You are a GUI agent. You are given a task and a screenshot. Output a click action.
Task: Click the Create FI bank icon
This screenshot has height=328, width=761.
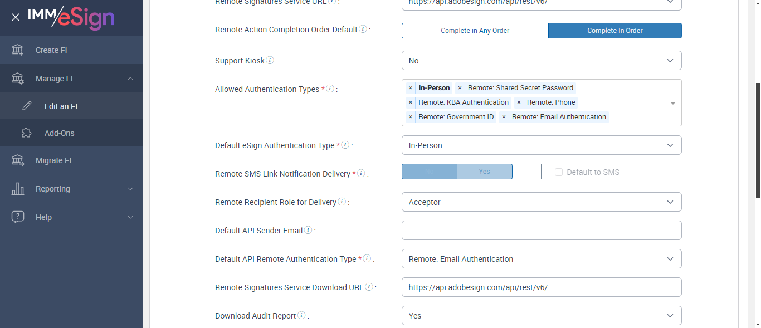tap(18, 50)
